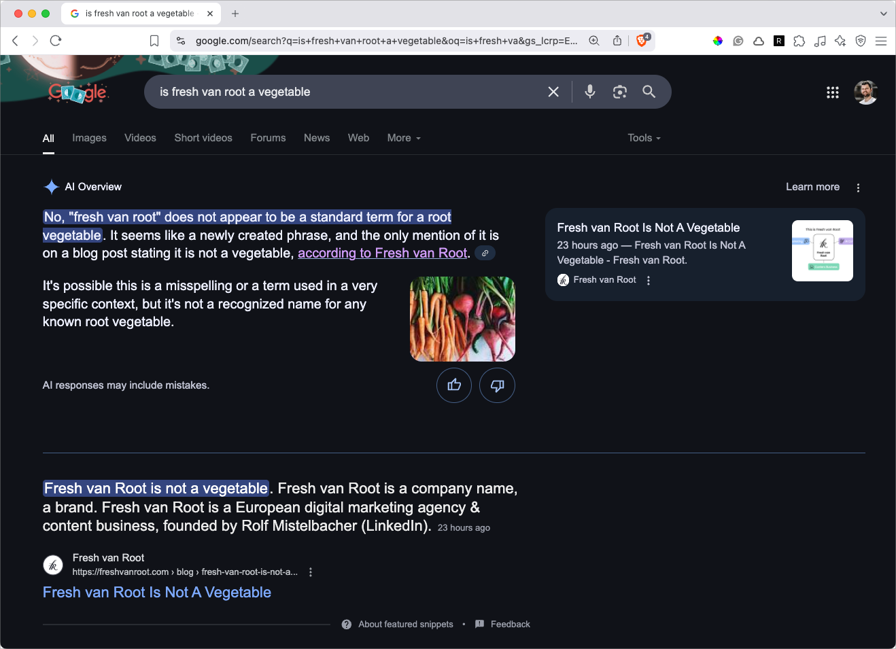Switch to the Forums tab
This screenshot has width=896, height=649.
[x=268, y=138]
